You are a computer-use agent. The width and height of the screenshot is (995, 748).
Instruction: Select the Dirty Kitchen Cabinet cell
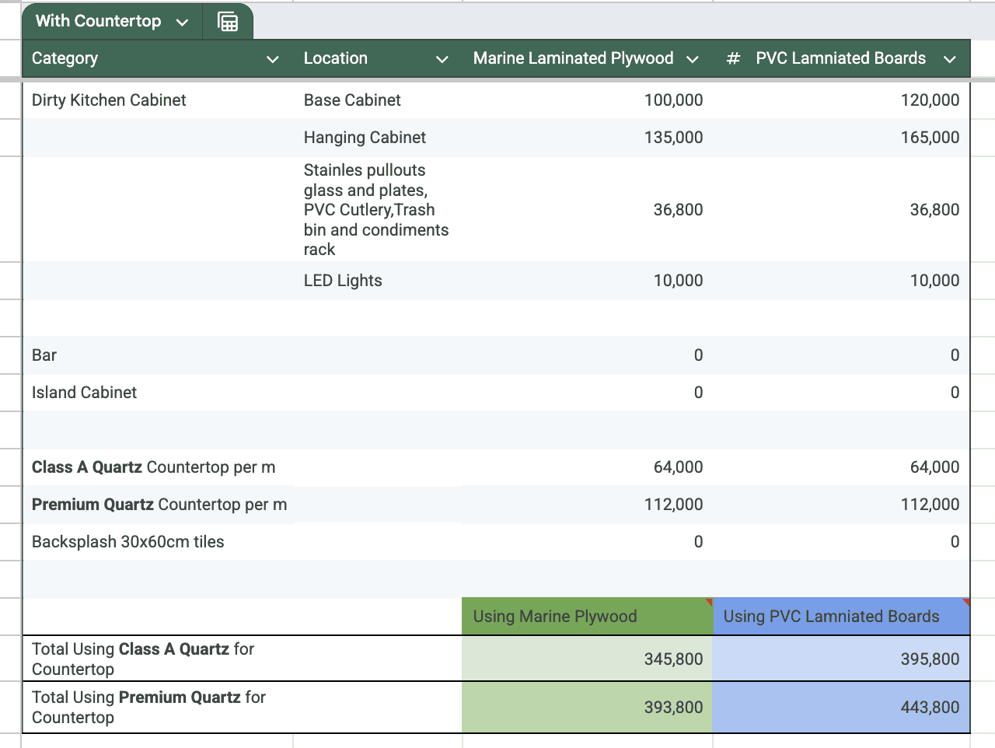109,100
